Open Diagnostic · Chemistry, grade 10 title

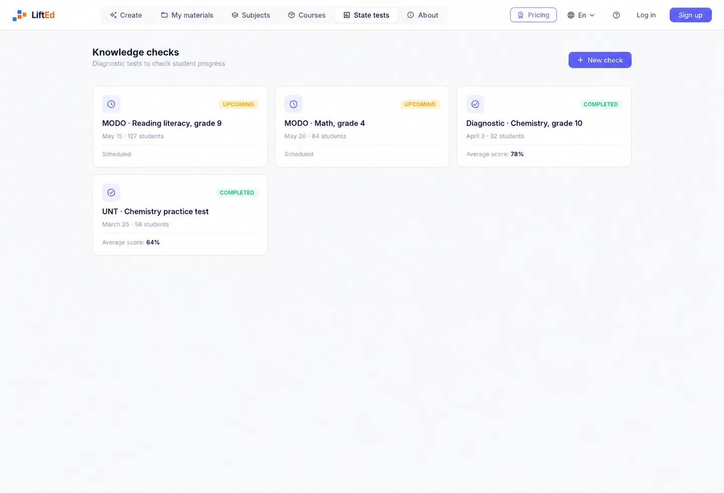click(x=524, y=123)
